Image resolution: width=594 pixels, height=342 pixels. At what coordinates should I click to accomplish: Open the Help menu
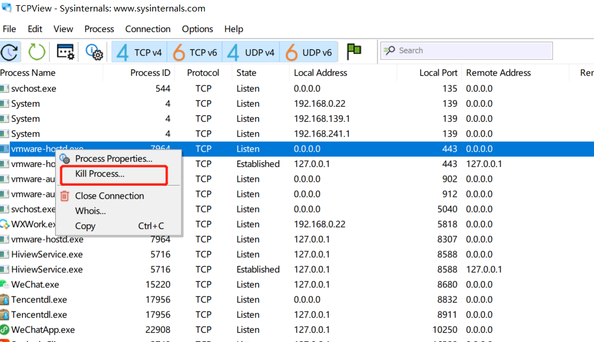point(234,29)
